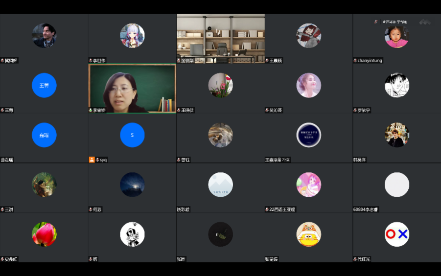Click the yellow cartoon cat avatar
Screen dimensions: 441x276
pos(308,234)
